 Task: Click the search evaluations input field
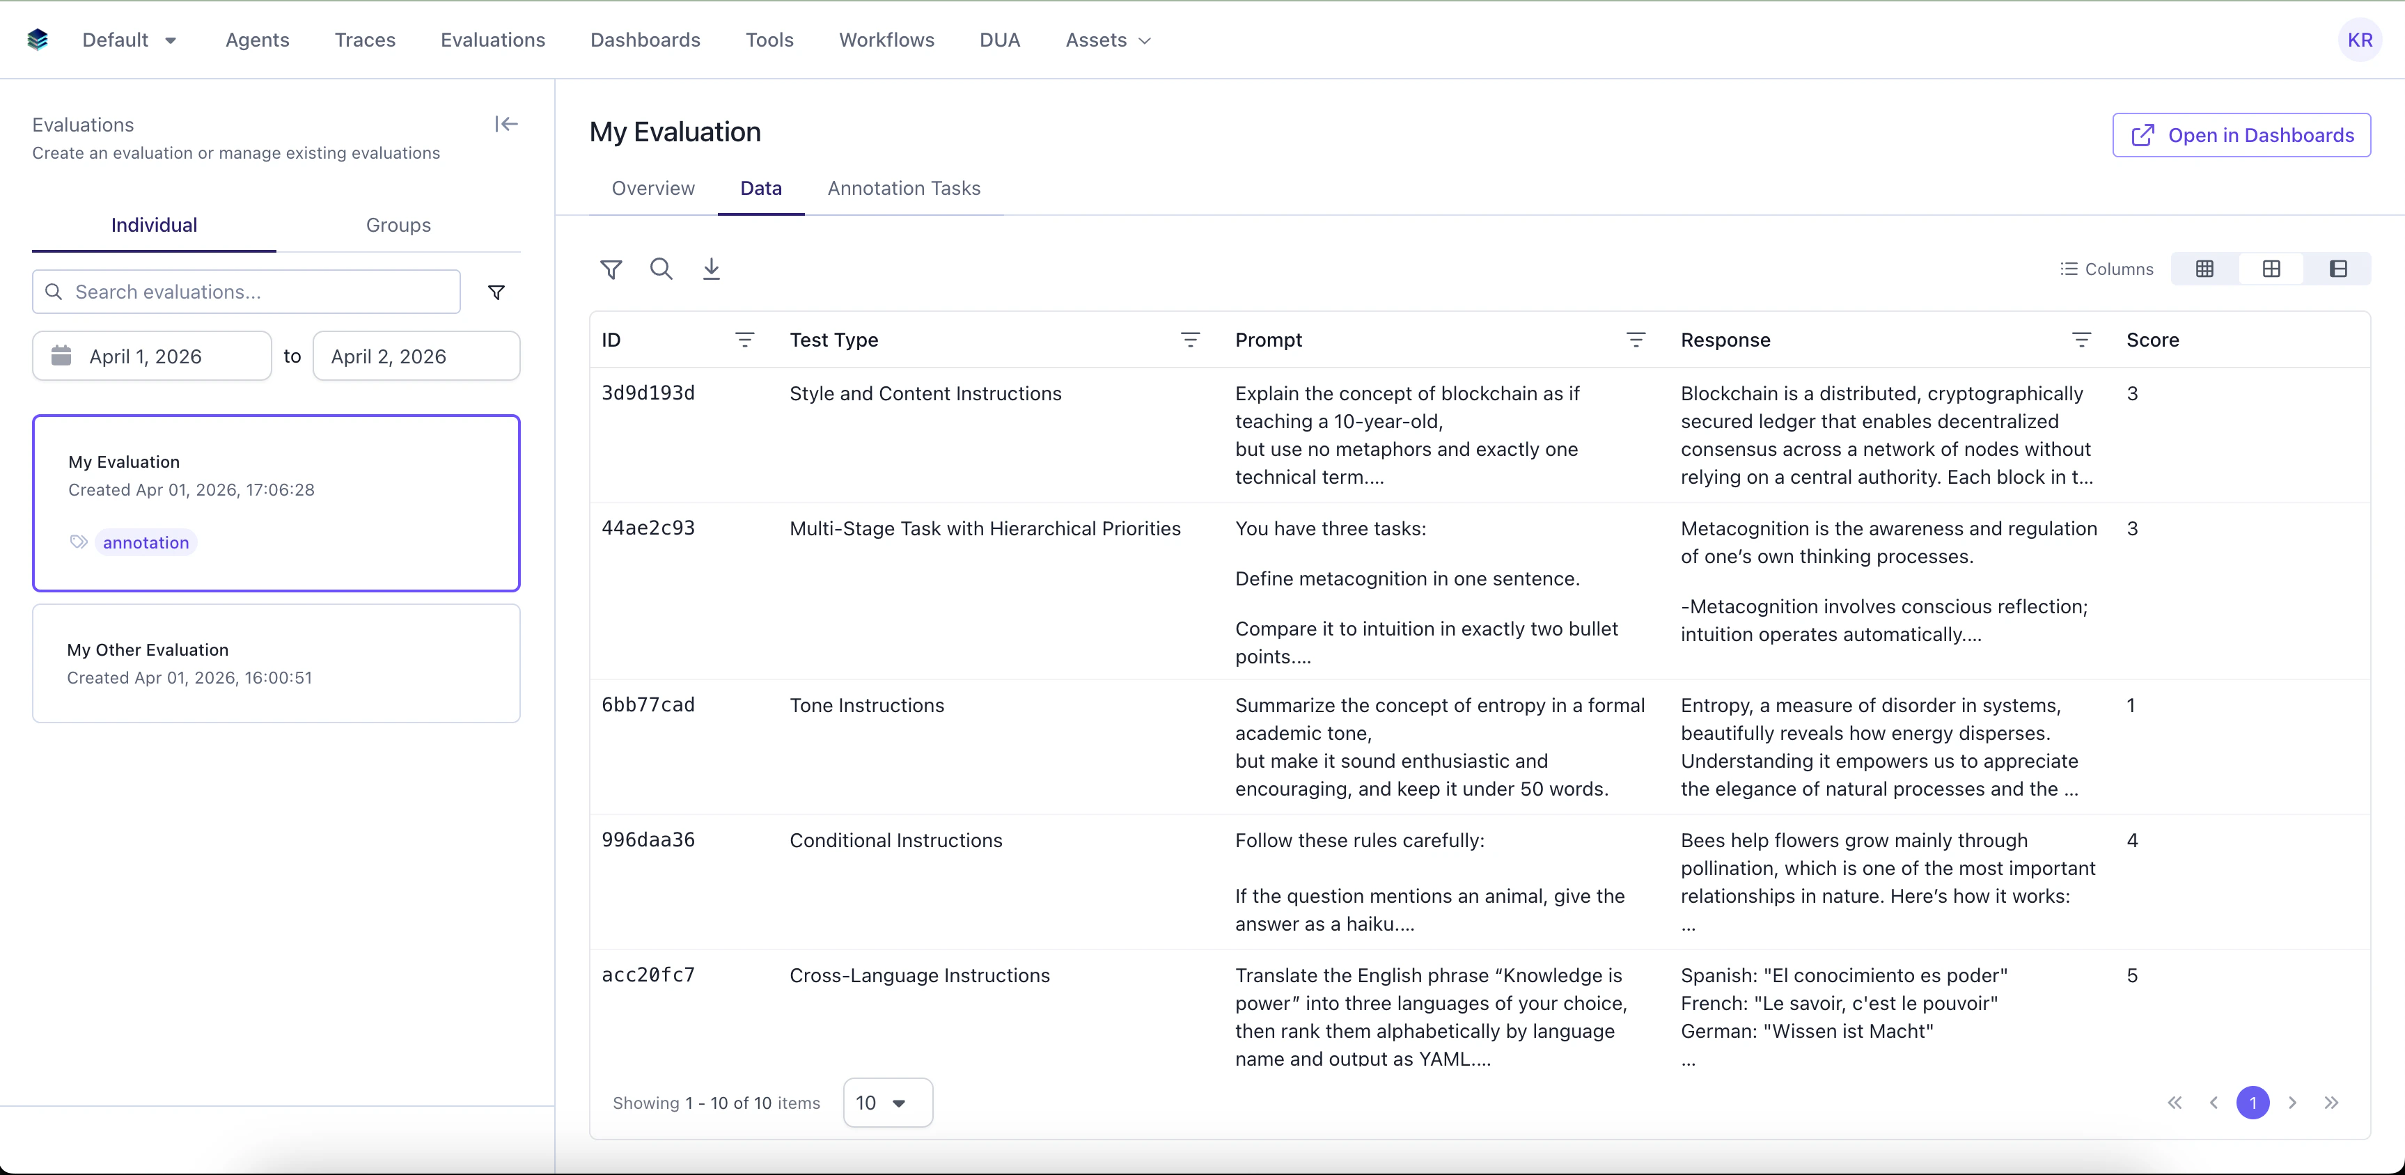[x=246, y=291]
